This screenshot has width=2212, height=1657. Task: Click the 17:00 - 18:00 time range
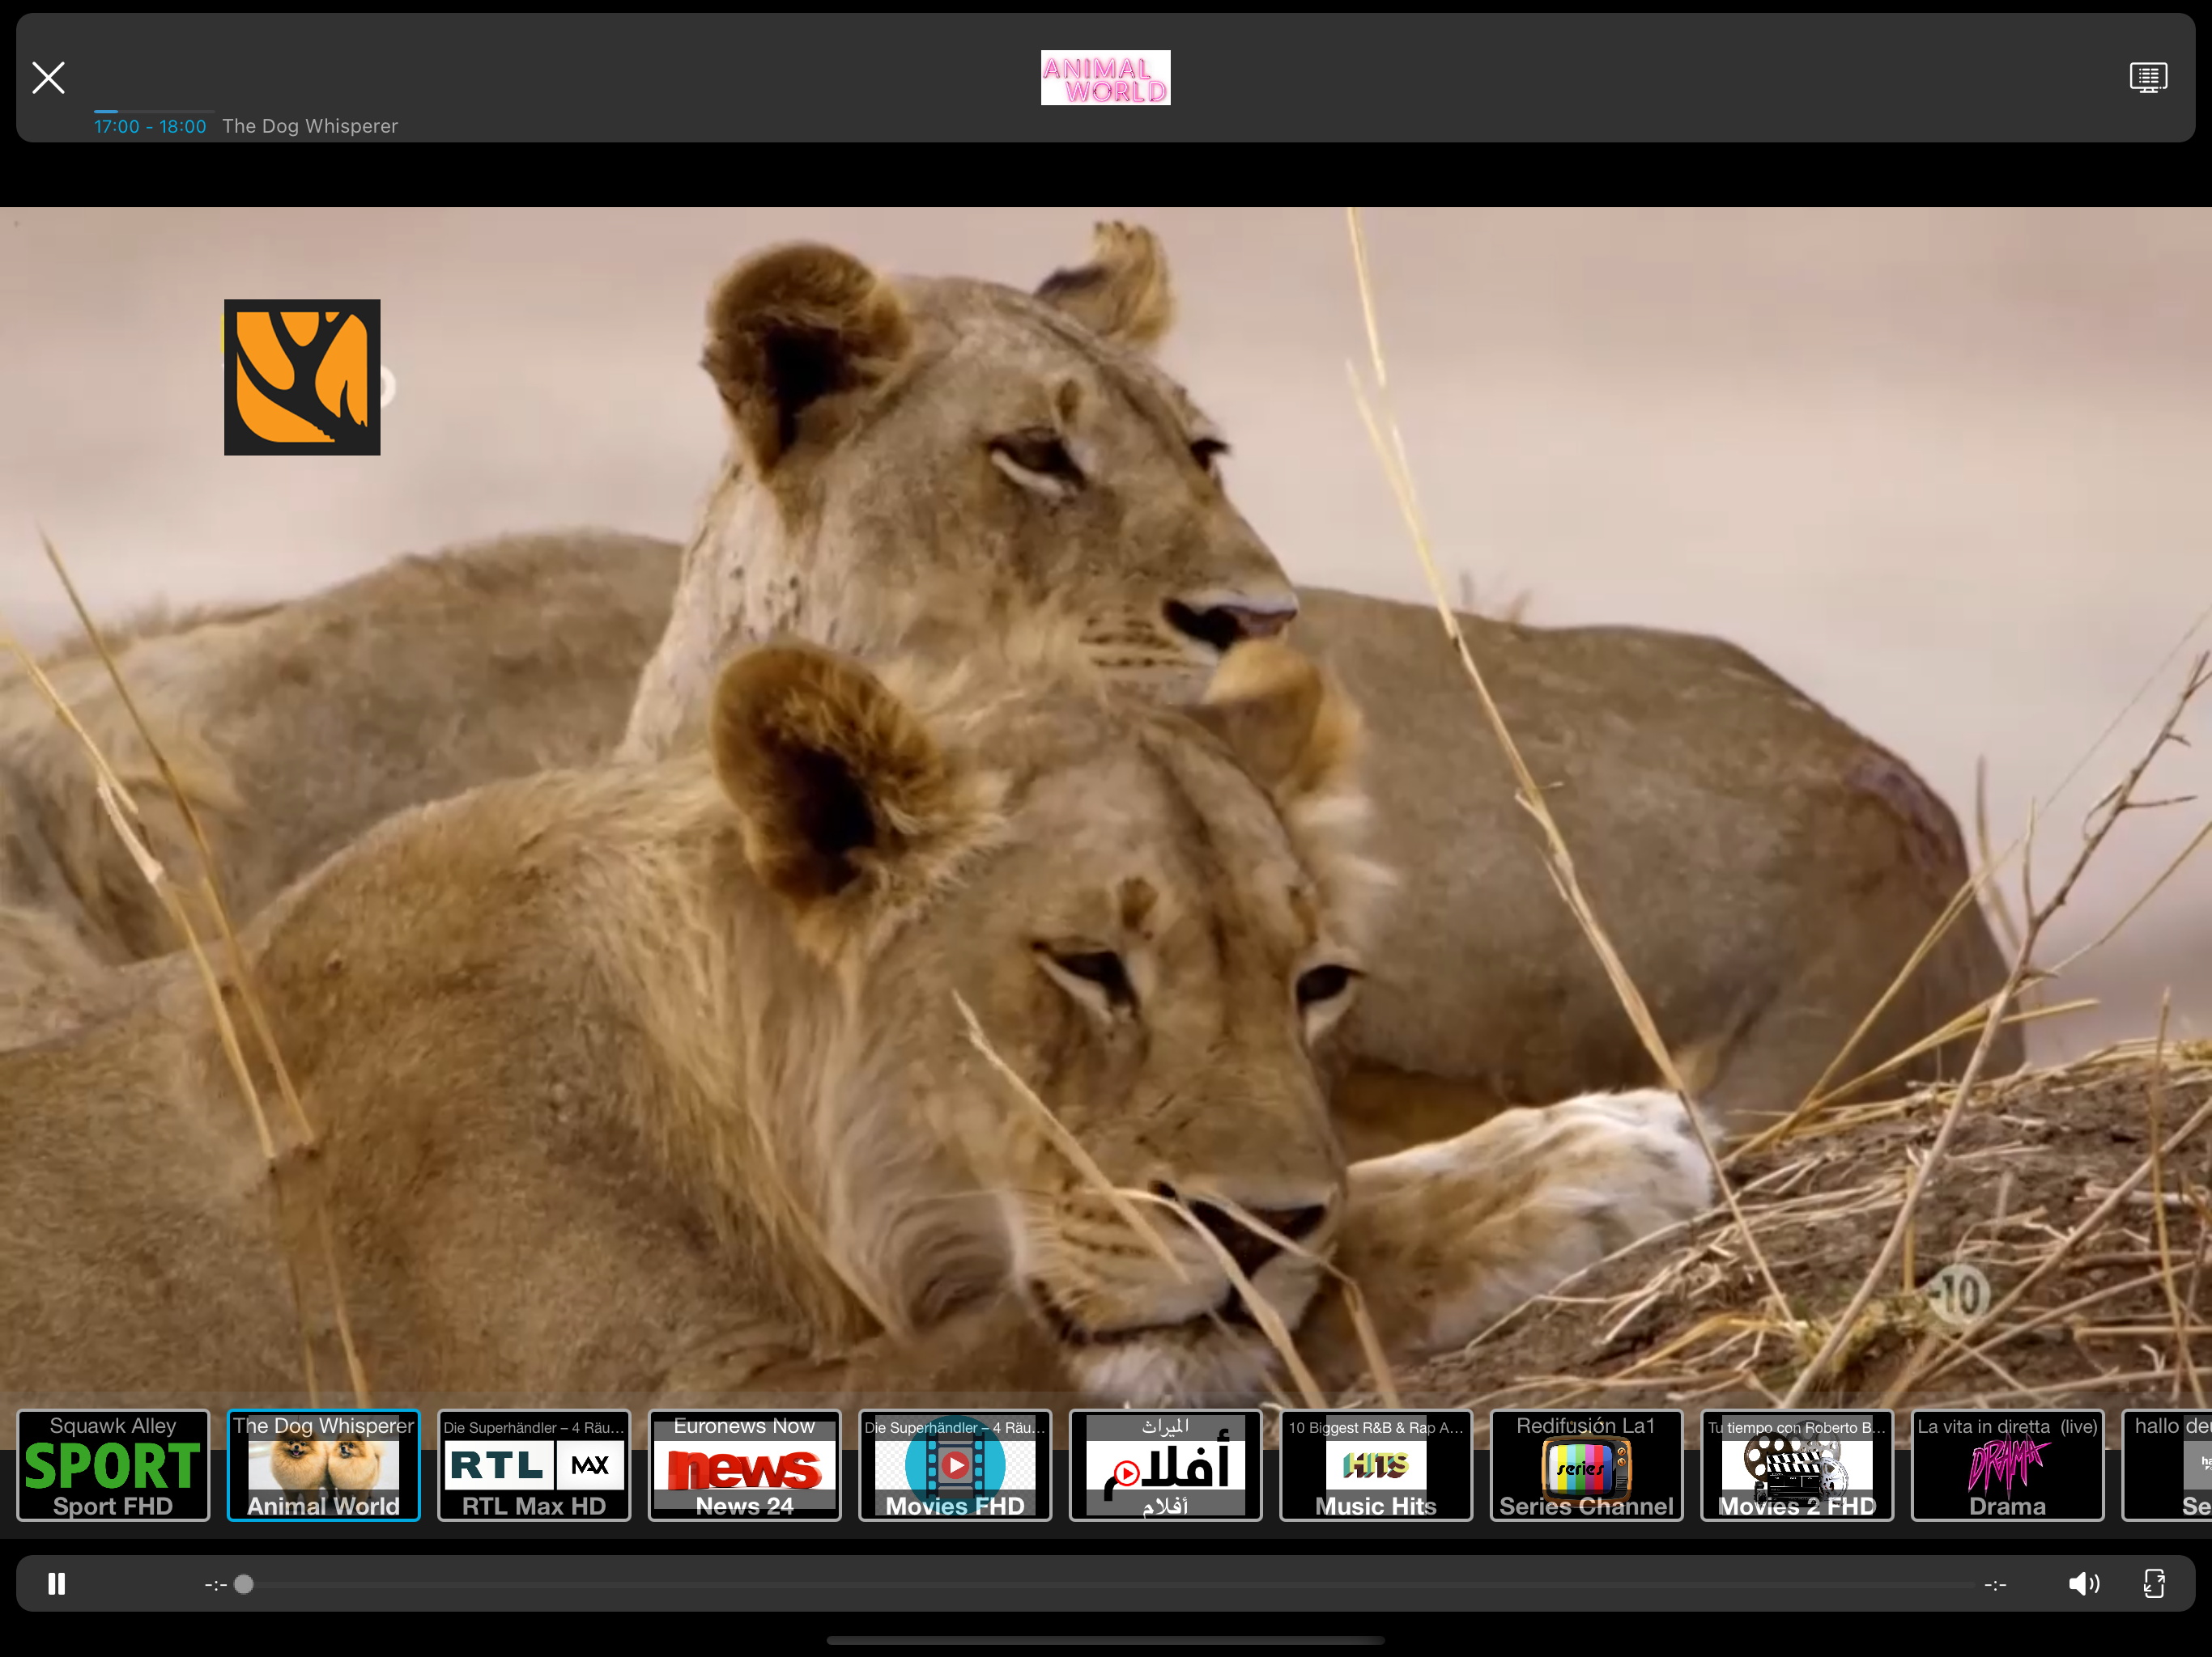[x=150, y=126]
